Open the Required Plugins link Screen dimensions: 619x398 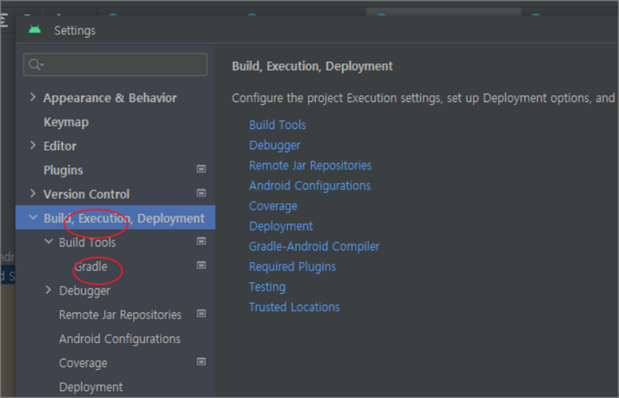coord(292,267)
